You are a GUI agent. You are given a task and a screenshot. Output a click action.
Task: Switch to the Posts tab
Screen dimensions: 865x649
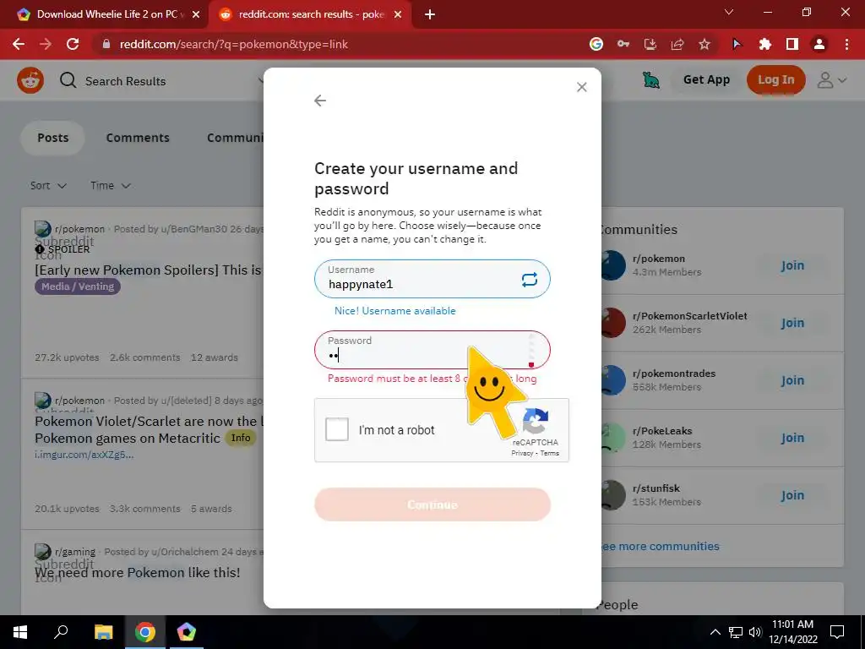tap(53, 138)
